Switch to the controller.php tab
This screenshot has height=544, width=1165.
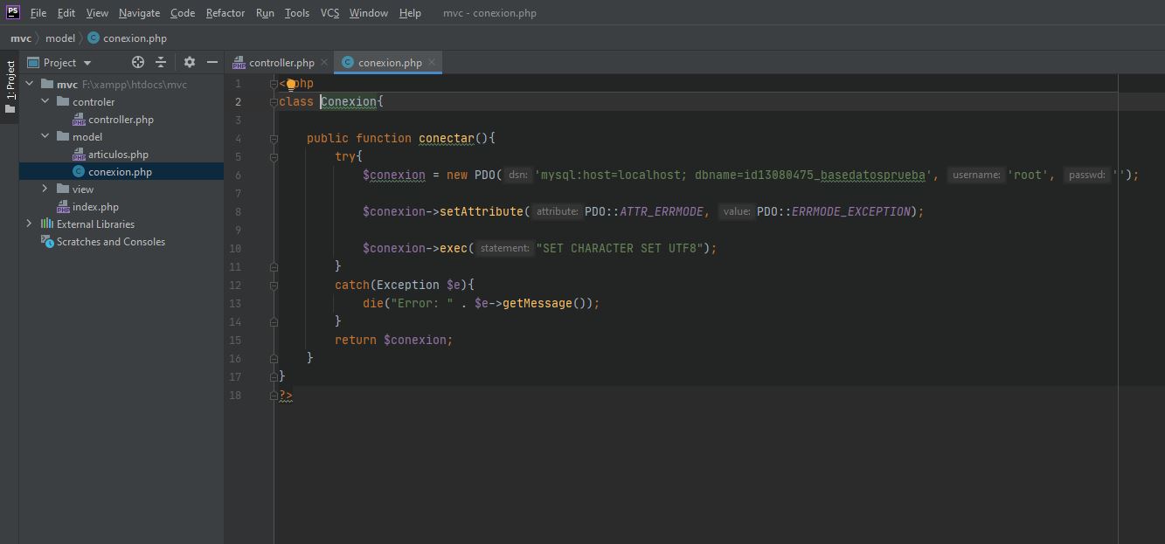pyautogui.click(x=281, y=62)
